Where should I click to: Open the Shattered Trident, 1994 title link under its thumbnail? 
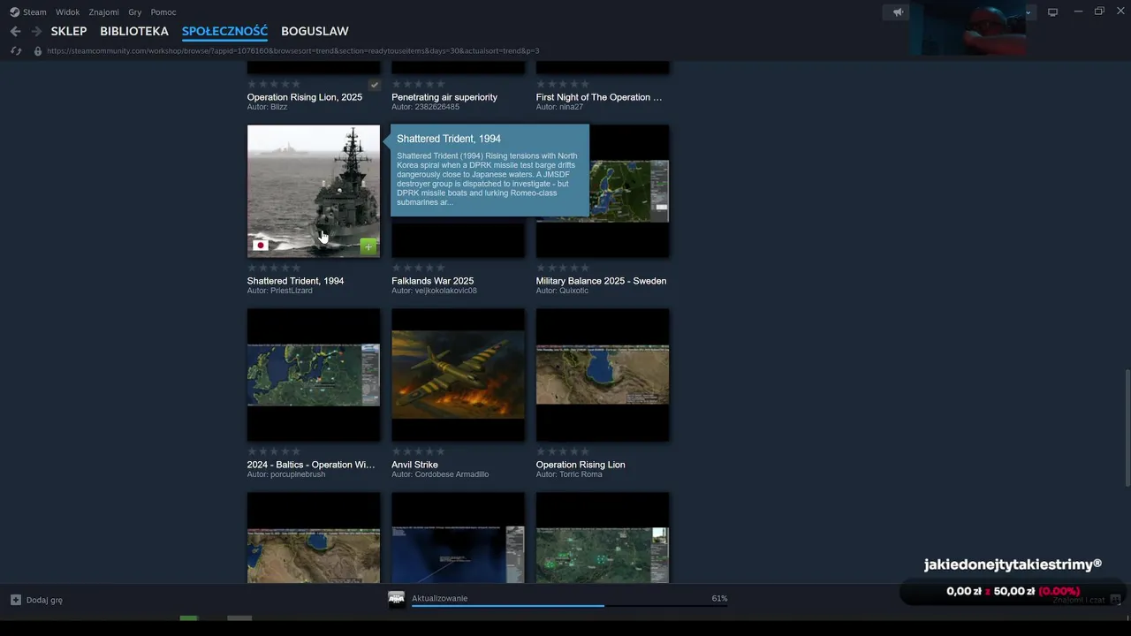click(x=295, y=281)
